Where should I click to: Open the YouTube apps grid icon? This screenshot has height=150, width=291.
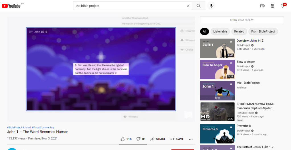(272, 6)
